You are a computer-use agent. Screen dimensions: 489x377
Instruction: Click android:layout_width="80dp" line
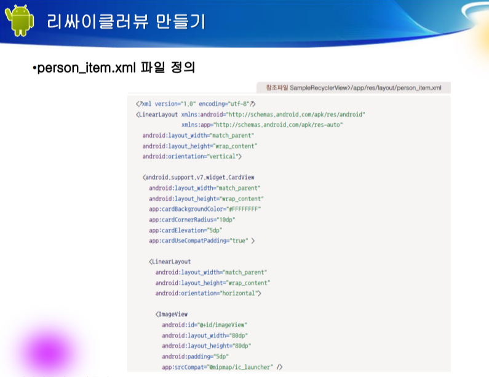(x=205, y=336)
